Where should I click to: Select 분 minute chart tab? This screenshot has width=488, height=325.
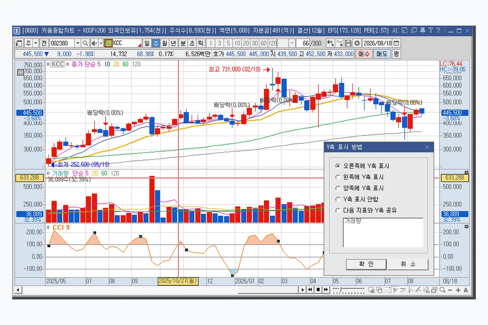pos(183,43)
